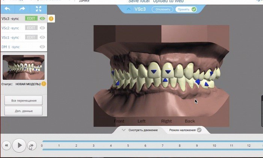263x158 pixels.
Task: Jump to timeline step 7
Action: click(163, 146)
